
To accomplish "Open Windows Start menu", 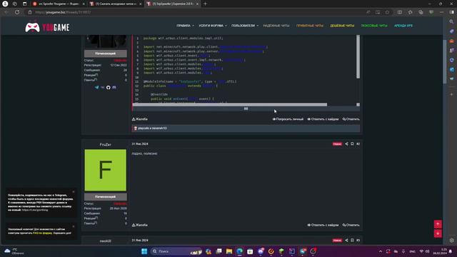I will pyautogui.click(x=144, y=251).
